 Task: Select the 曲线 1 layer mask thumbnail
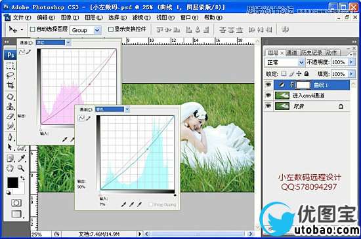pos(303,84)
